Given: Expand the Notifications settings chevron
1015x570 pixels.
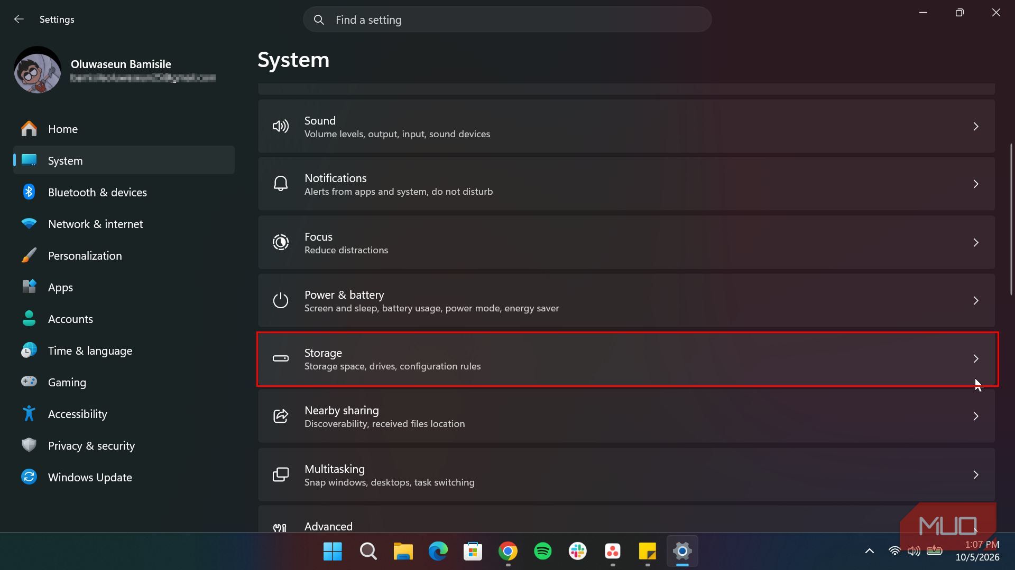Looking at the screenshot, I should point(976,184).
